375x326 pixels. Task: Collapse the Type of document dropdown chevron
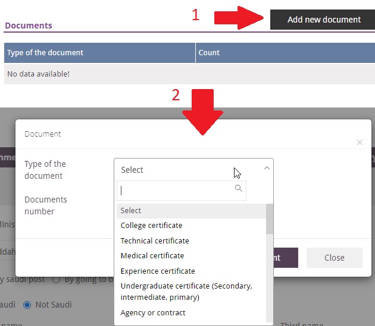tap(266, 169)
